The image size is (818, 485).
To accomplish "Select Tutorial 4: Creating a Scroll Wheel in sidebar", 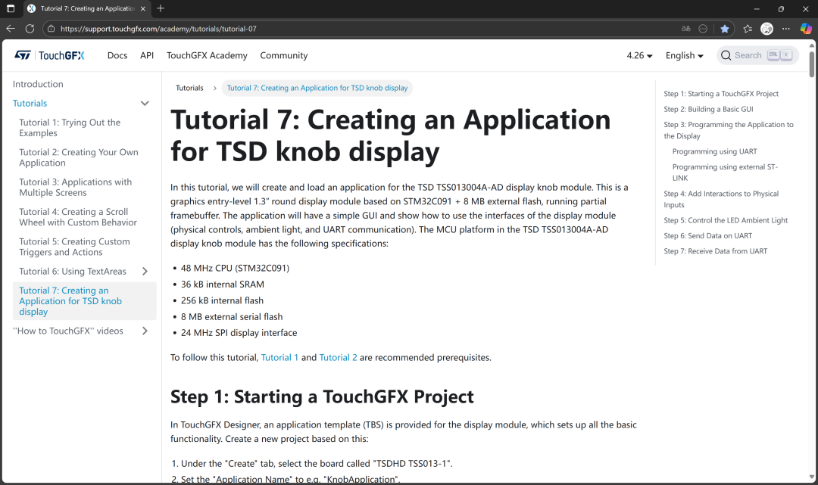I will click(78, 217).
